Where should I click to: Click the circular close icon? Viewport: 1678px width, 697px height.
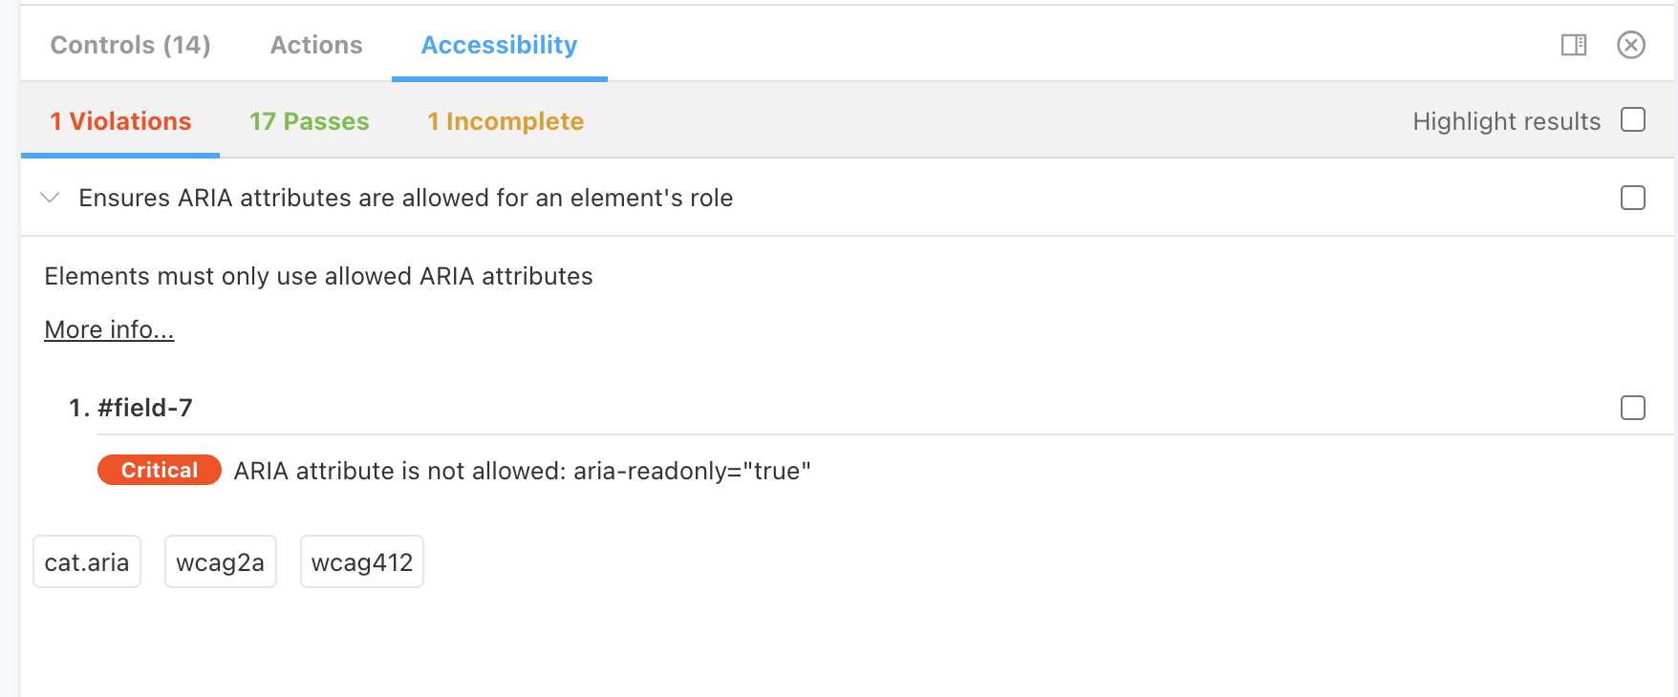pyautogui.click(x=1630, y=44)
